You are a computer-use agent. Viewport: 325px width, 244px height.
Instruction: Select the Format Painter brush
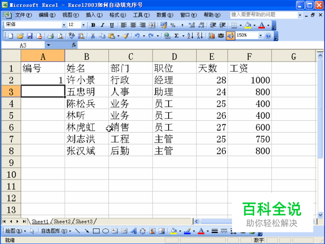[125, 36]
